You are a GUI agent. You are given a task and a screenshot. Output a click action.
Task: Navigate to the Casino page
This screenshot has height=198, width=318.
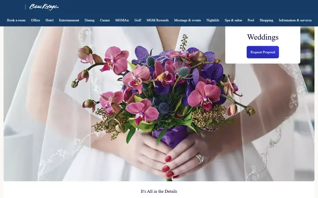(105, 20)
